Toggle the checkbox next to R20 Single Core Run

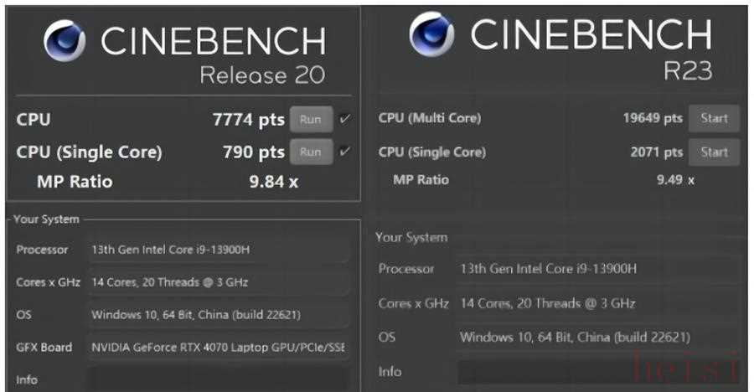[x=344, y=152]
